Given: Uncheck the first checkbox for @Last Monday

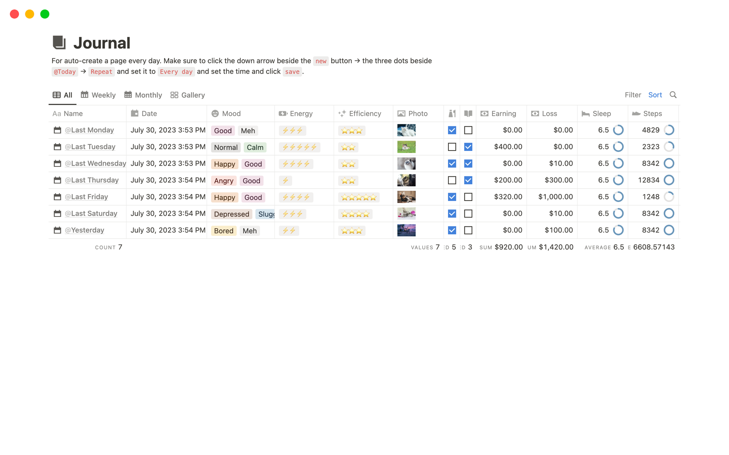Looking at the screenshot, I should [452, 130].
